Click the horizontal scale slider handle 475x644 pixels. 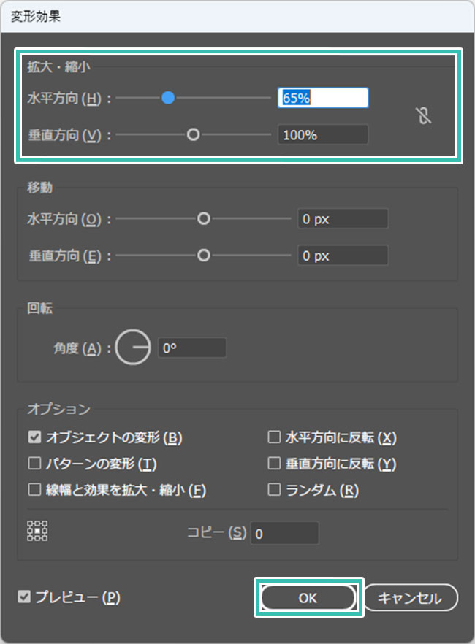pyautogui.click(x=168, y=98)
